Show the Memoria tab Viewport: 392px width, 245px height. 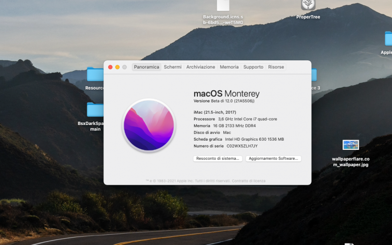(x=229, y=67)
